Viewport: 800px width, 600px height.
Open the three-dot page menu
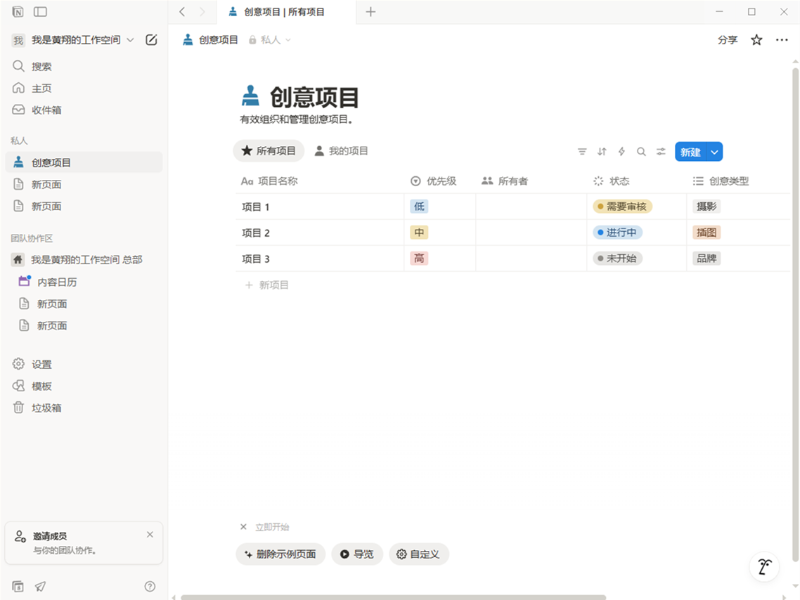(x=782, y=40)
